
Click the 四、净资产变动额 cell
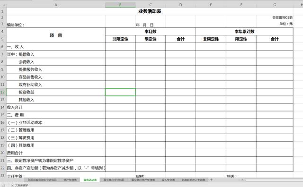(x=56, y=168)
